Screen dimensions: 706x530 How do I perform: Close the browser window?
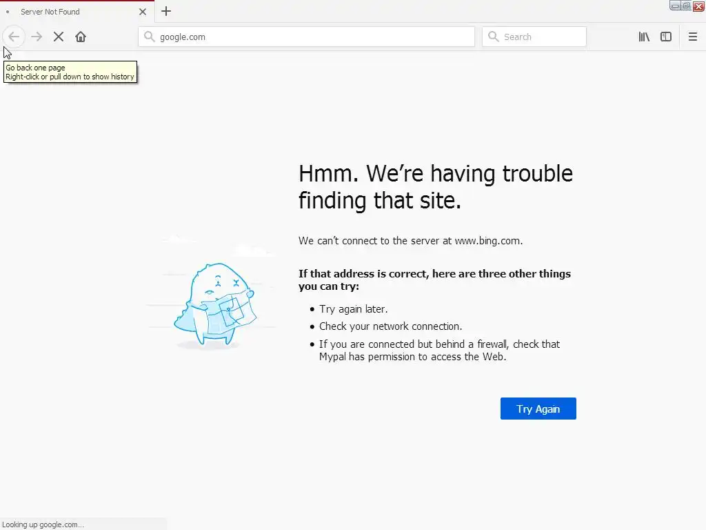click(698, 6)
